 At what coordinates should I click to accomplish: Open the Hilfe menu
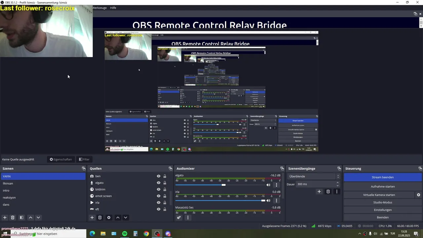click(113, 8)
